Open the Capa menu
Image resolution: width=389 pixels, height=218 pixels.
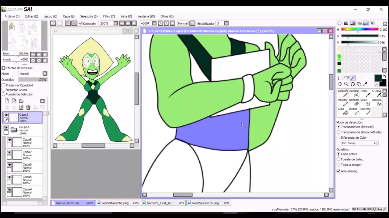68,16
